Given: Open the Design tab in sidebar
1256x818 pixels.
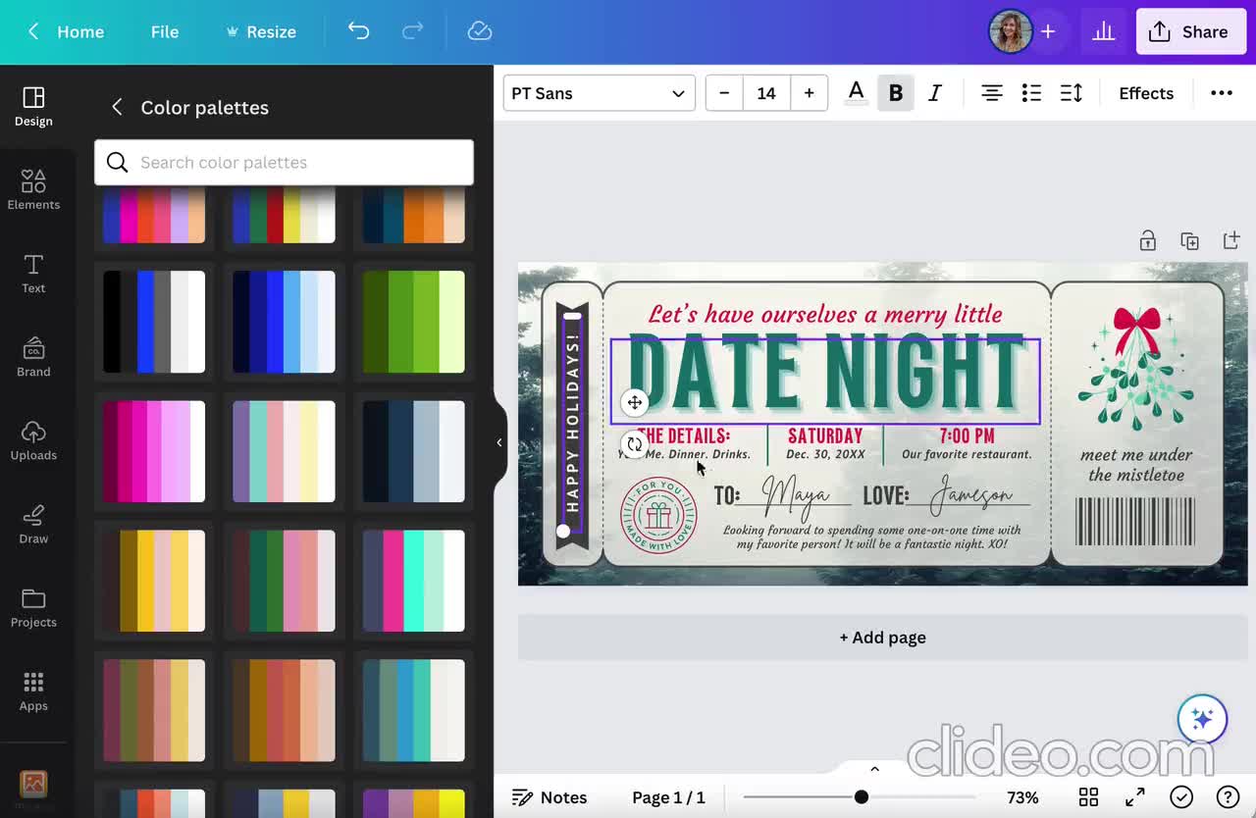Looking at the screenshot, I should pos(33,107).
